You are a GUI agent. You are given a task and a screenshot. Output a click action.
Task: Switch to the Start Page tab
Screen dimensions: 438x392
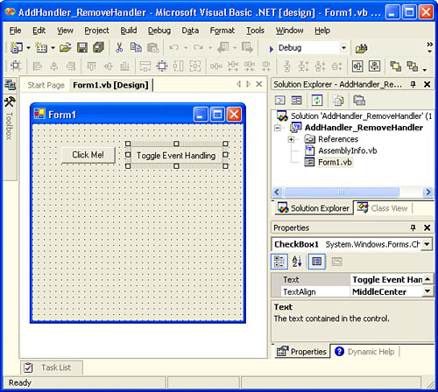[x=46, y=85]
